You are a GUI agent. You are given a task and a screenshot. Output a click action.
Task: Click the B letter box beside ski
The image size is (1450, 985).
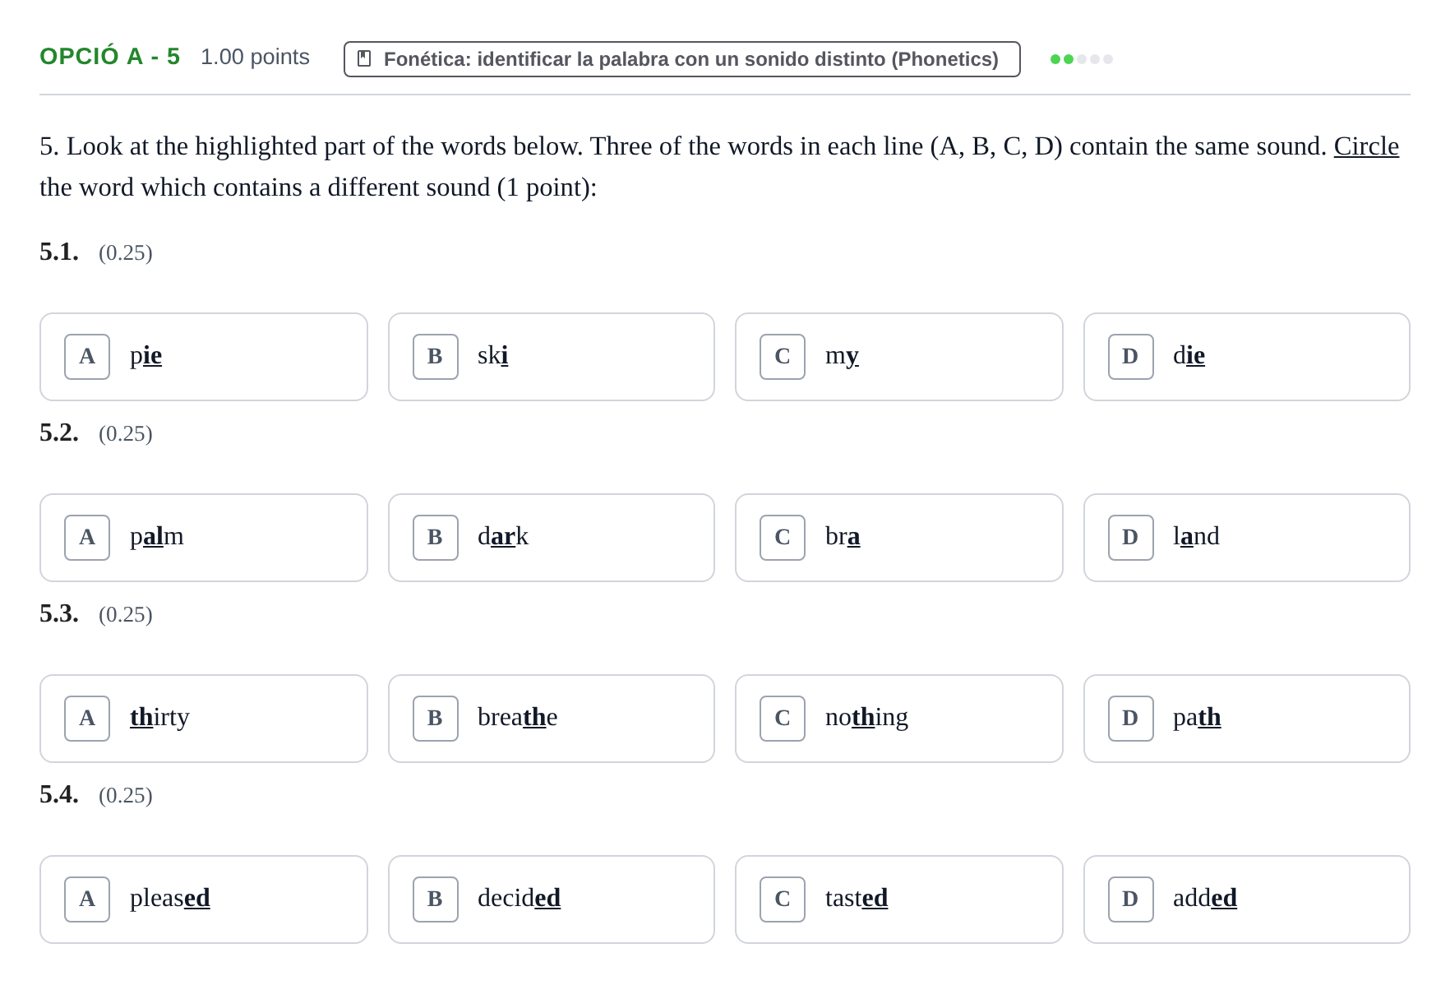(x=436, y=357)
